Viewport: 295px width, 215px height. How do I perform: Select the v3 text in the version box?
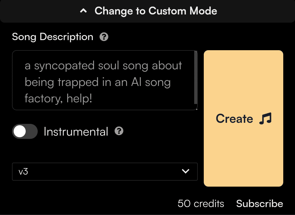23,172
